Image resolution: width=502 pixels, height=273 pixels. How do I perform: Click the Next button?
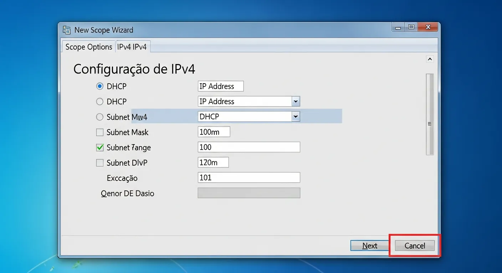pyautogui.click(x=370, y=246)
